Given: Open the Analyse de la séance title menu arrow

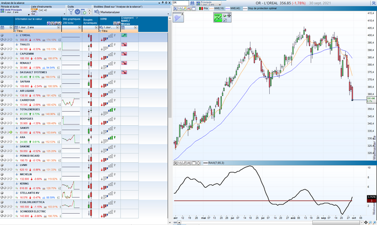Looking at the screenshot, I should tap(159, 3).
